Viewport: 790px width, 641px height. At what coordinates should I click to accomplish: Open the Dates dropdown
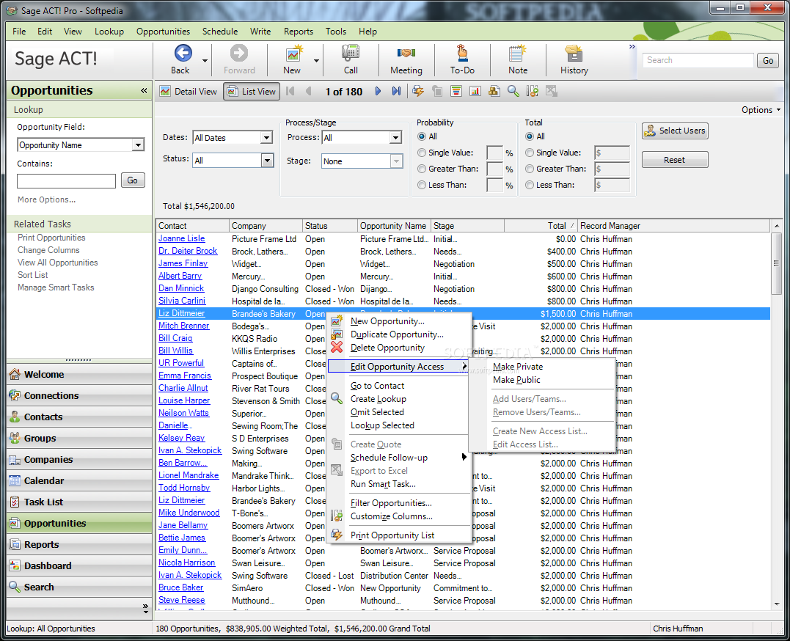(x=266, y=138)
